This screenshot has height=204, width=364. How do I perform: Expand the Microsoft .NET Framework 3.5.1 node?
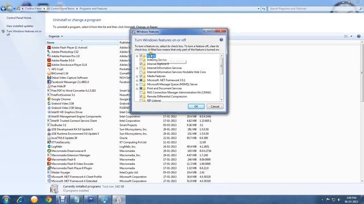point(137,80)
